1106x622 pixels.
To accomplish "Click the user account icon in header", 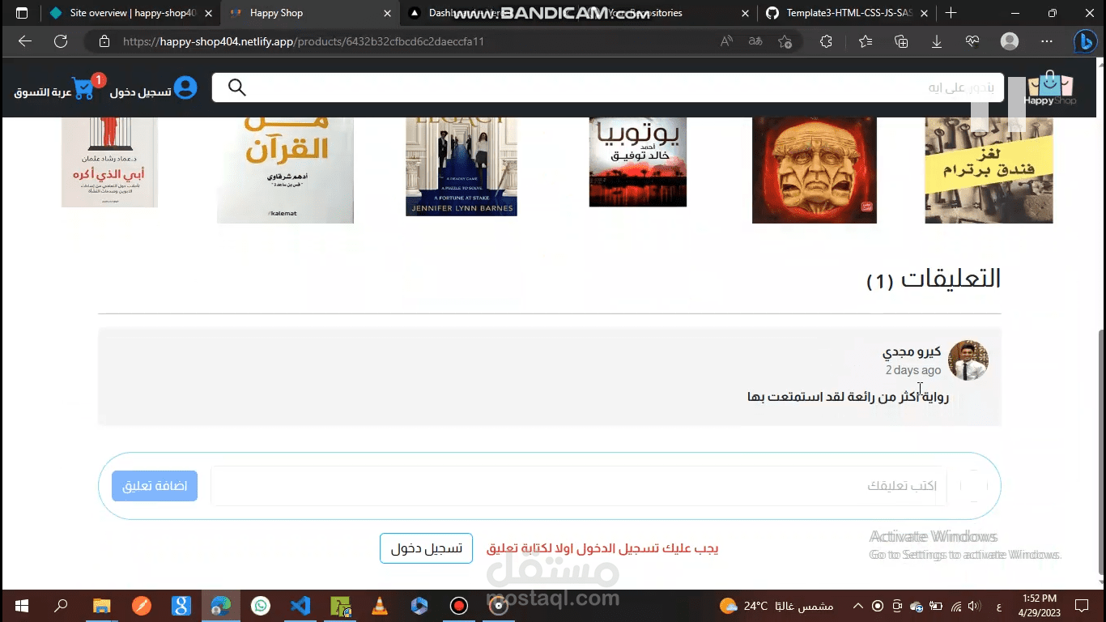I will click(185, 87).
